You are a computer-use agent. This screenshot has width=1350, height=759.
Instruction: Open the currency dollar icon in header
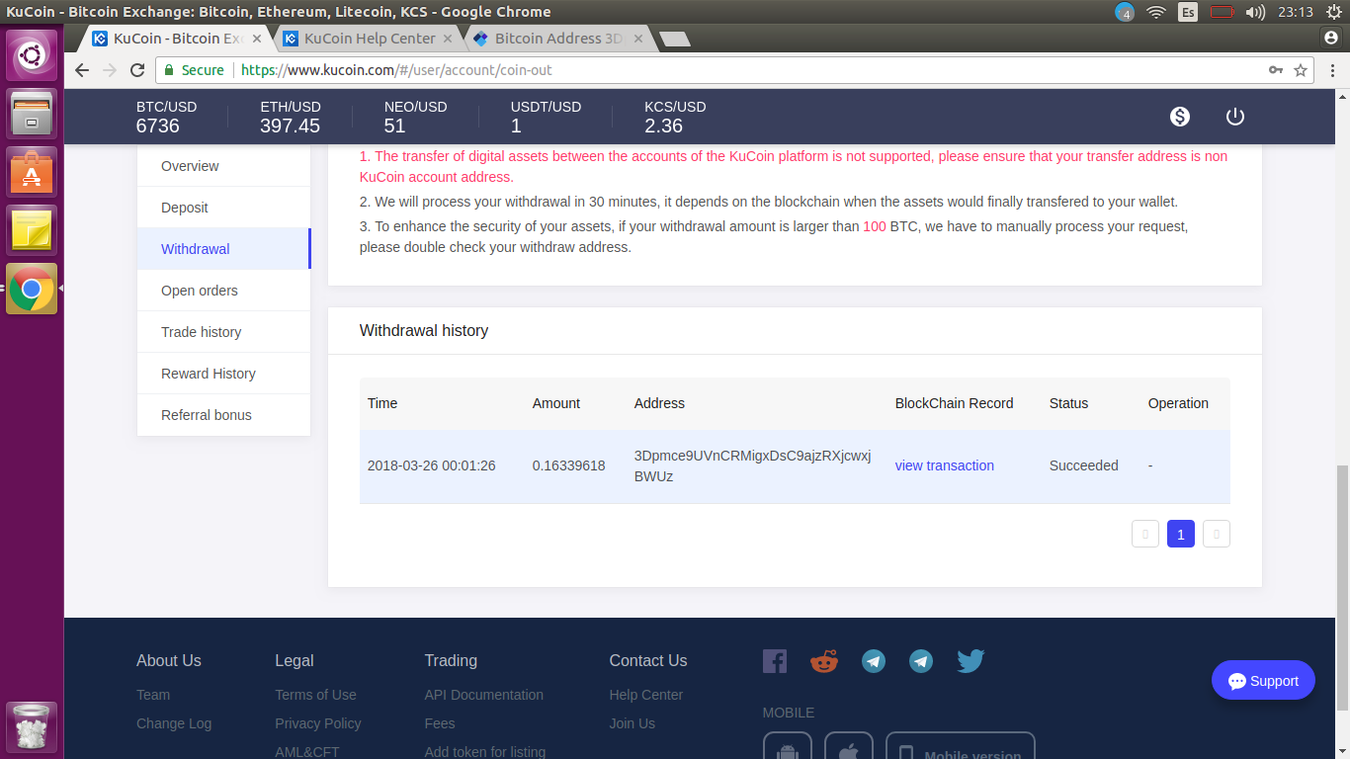pos(1180,117)
